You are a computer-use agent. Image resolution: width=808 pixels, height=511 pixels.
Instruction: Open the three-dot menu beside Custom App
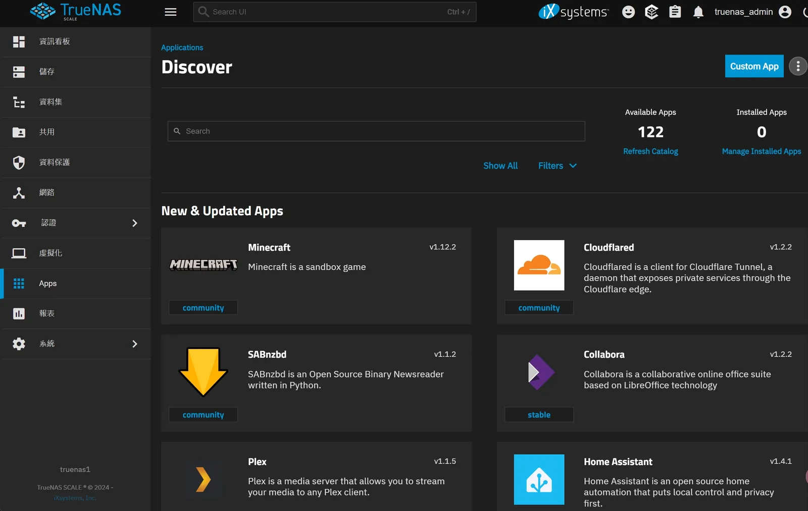pos(798,66)
